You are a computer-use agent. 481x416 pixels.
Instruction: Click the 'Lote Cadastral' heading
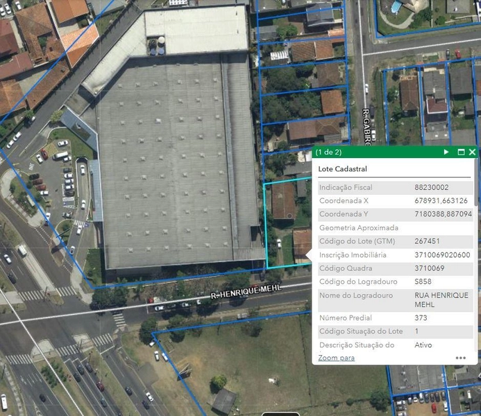(x=343, y=169)
